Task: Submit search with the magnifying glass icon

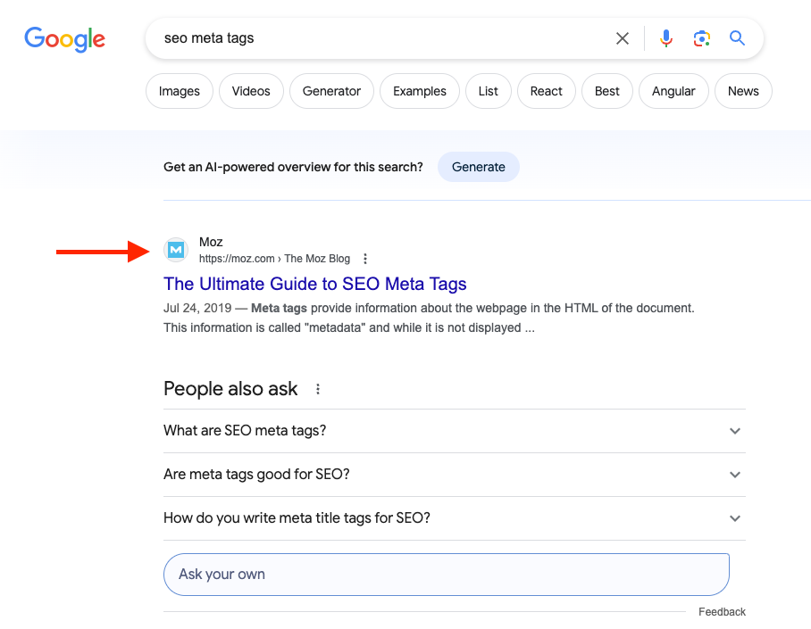Action: (737, 37)
